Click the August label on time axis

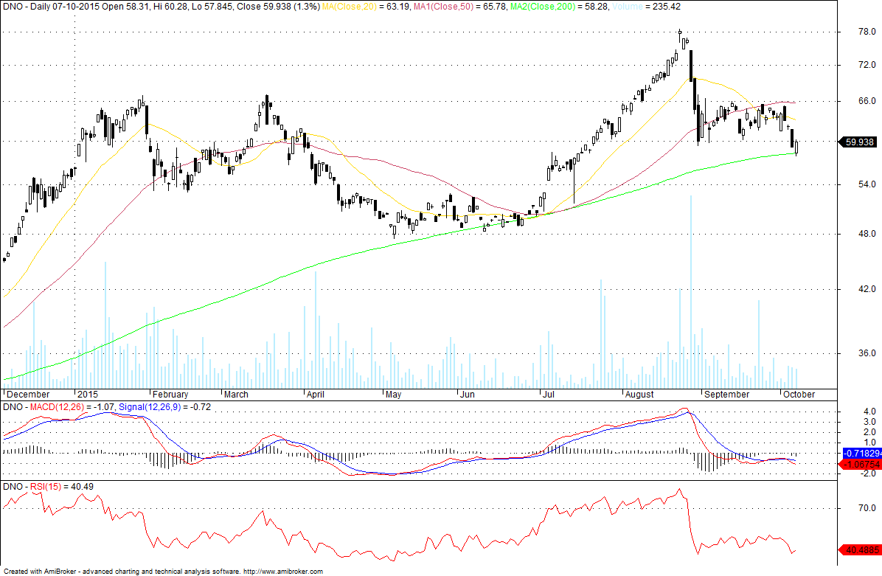[x=639, y=395]
